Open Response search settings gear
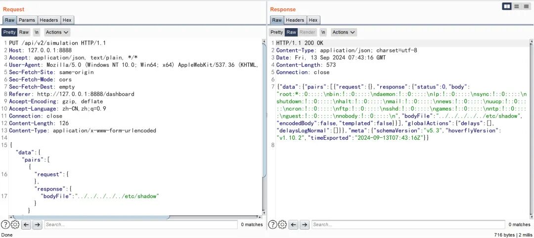 tap(282, 224)
